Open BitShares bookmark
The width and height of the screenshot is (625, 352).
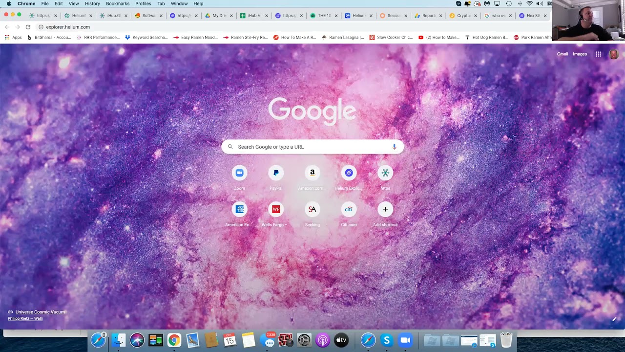click(49, 37)
